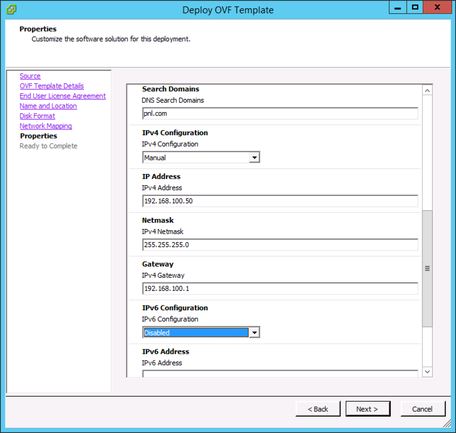Click the IP Address section heading
Viewport: 456px width, 433px height.
pyautogui.click(x=161, y=176)
